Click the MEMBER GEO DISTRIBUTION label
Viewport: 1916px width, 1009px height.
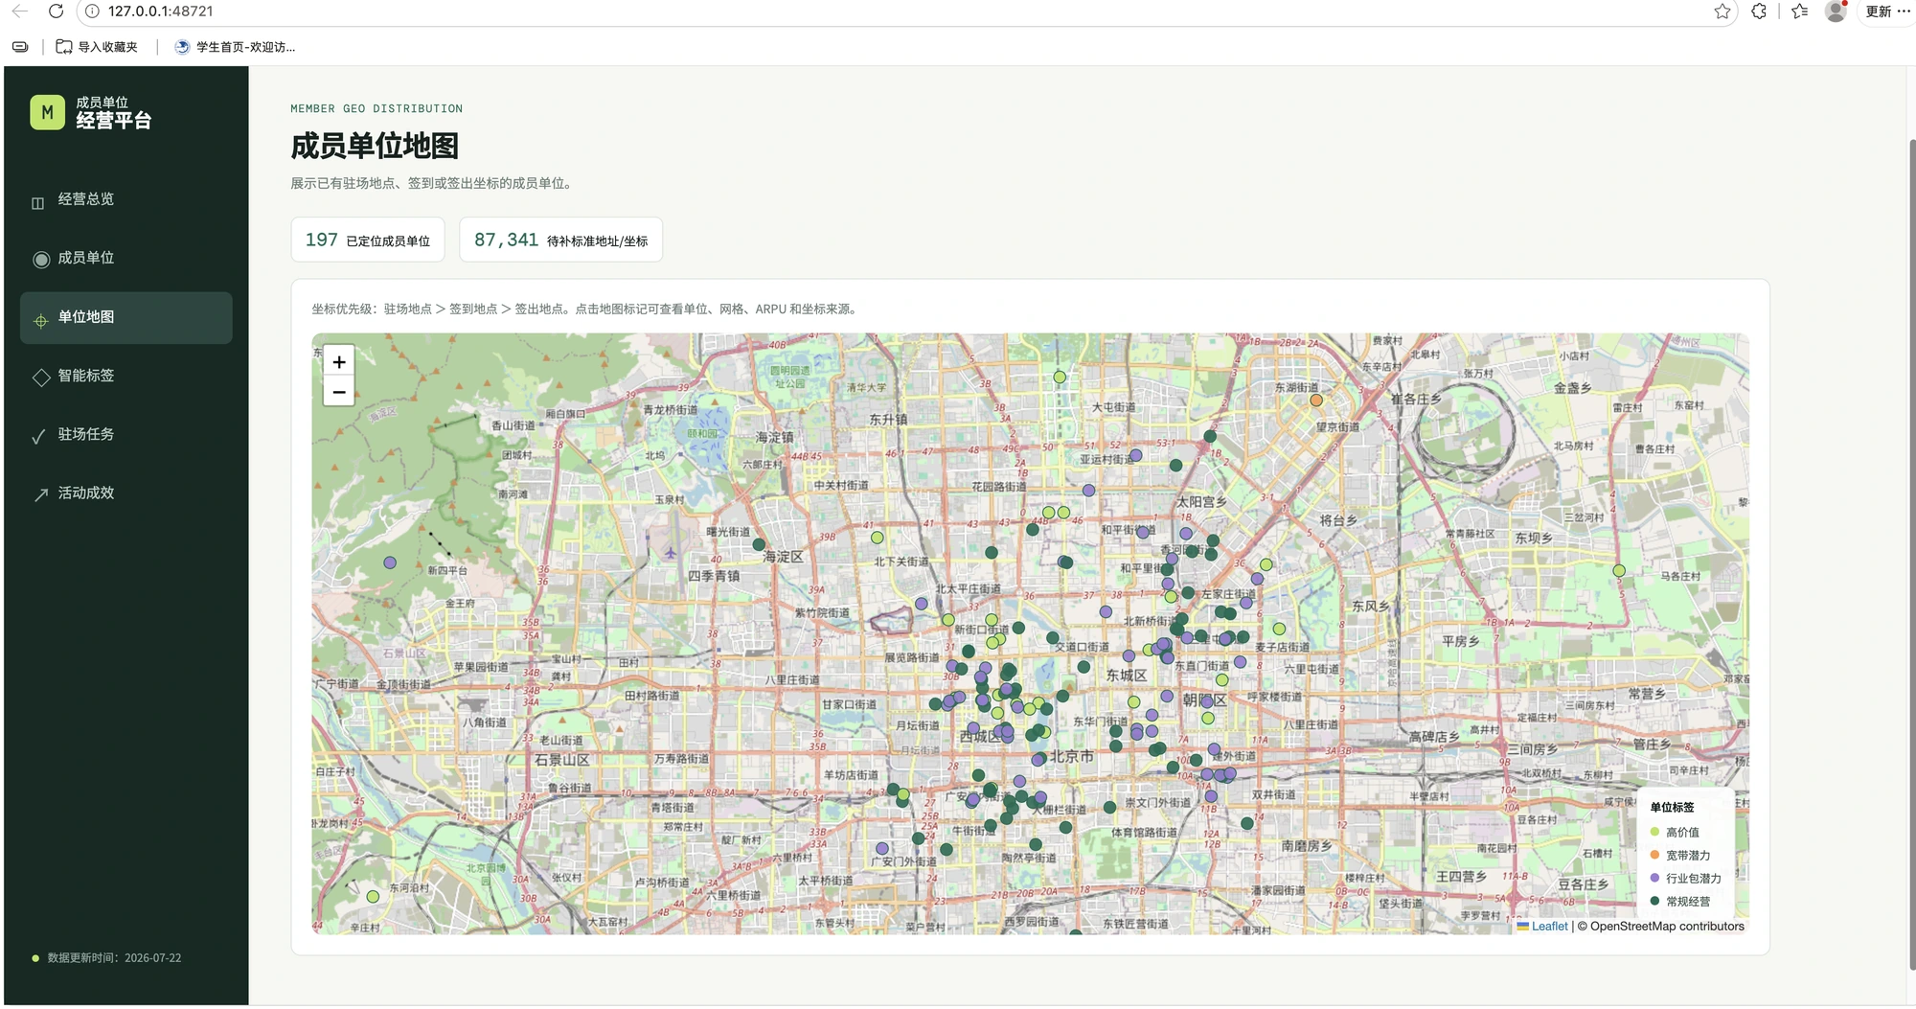376,108
